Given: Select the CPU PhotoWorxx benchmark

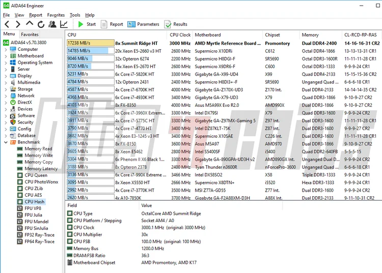Looking at the screenshot, I should coord(41,182).
